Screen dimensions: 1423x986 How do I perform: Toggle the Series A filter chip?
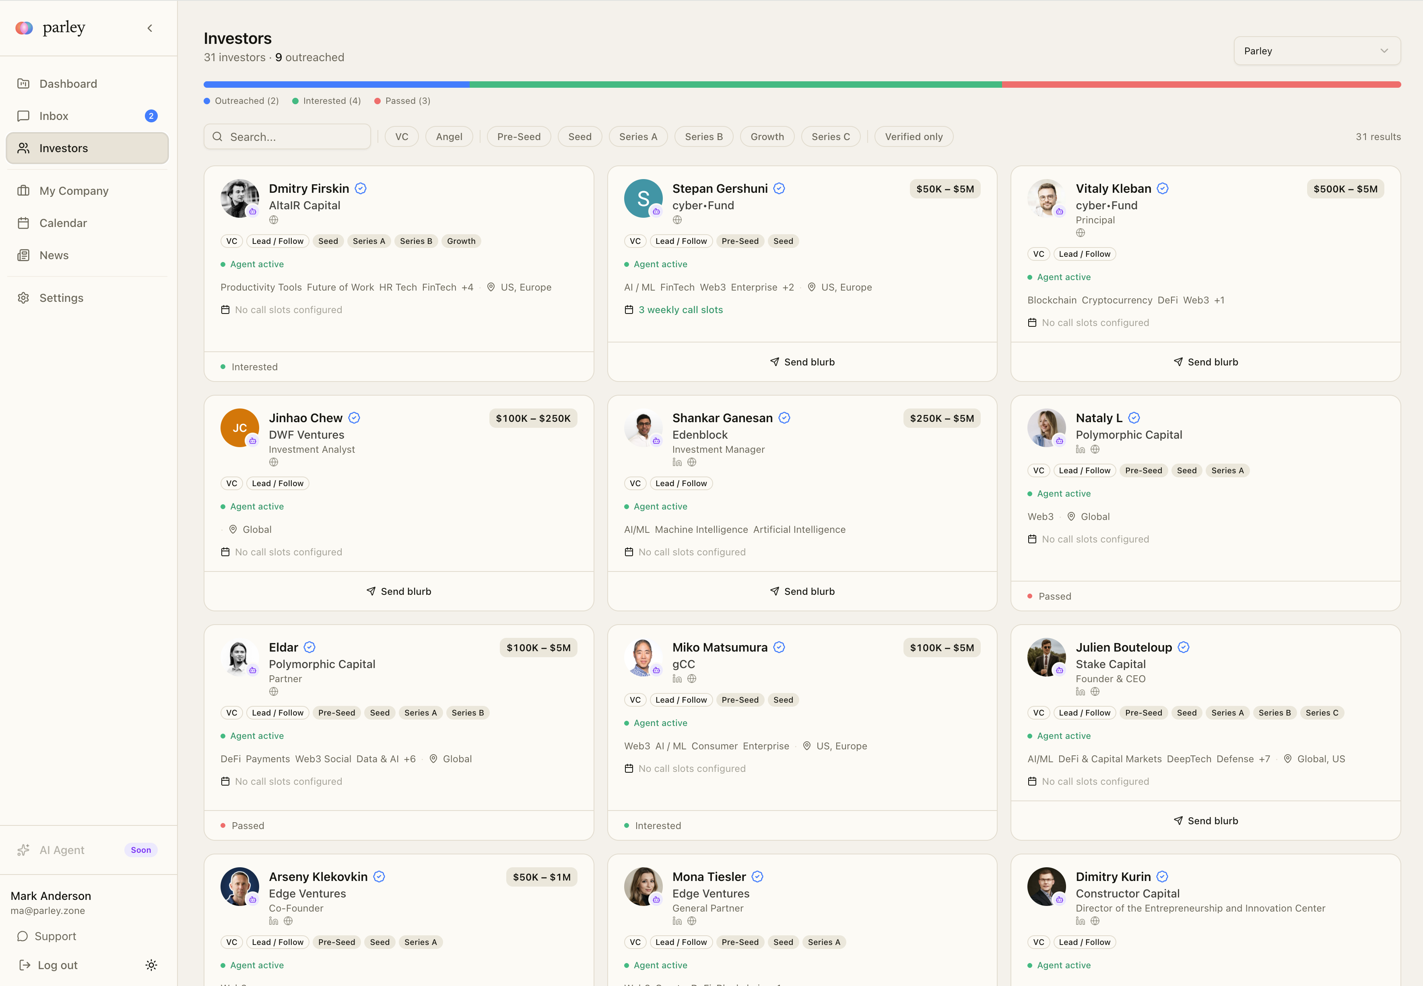(x=638, y=136)
